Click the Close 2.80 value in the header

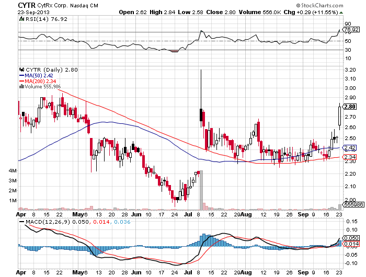point(221,12)
